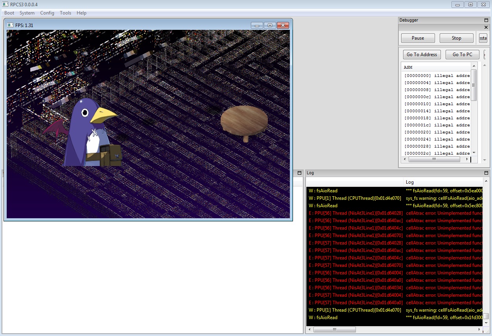Click the RPCS3 app icon in title bar
The width and height of the screenshot is (492, 336).
click(x=5, y=4)
